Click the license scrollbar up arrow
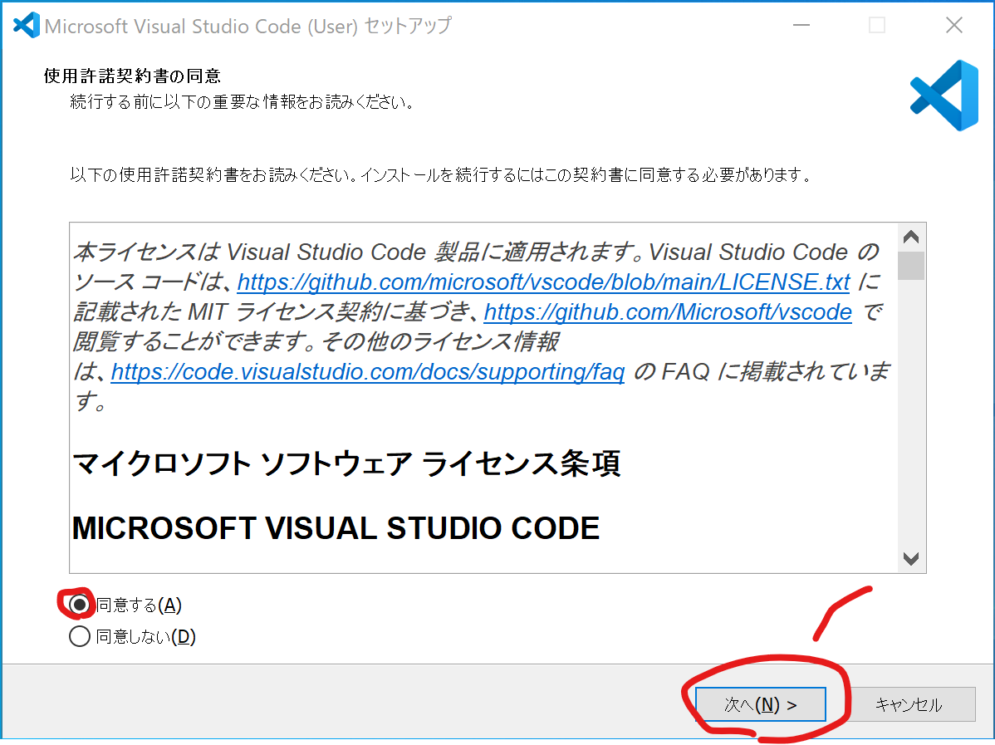The image size is (995, 745). [911, 237]
